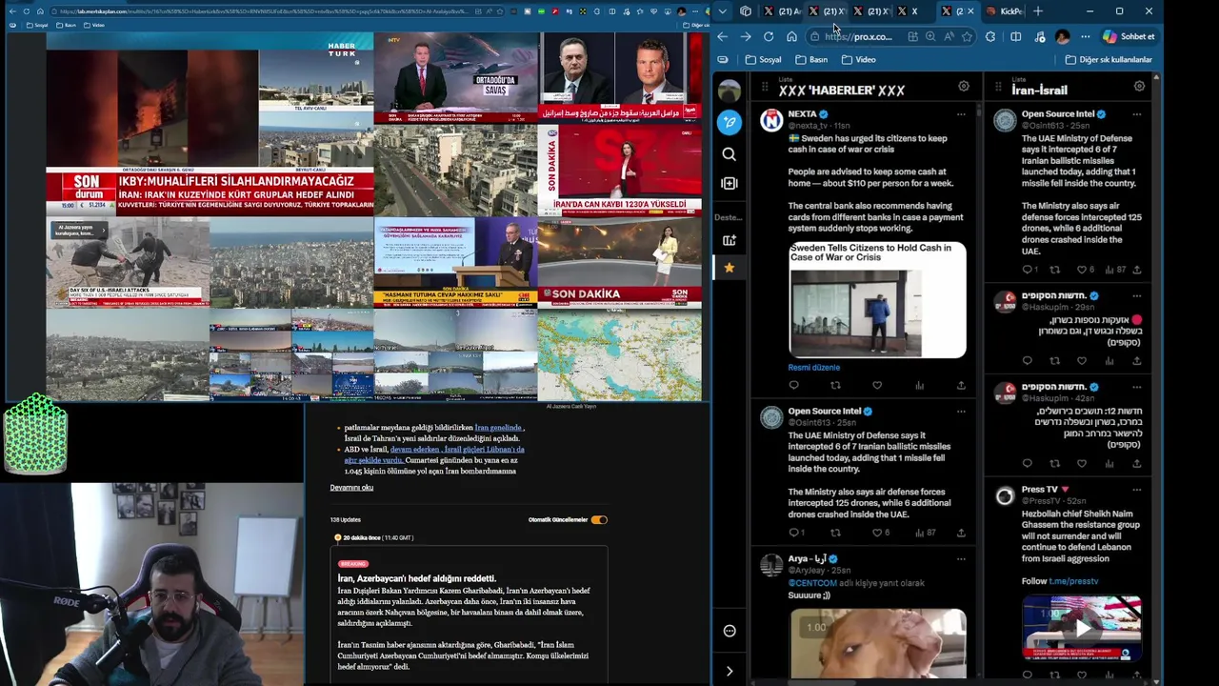Click the address bar of the right browser
The height and width of the screenshot is (686, 1219).
(x=857, y=36)
